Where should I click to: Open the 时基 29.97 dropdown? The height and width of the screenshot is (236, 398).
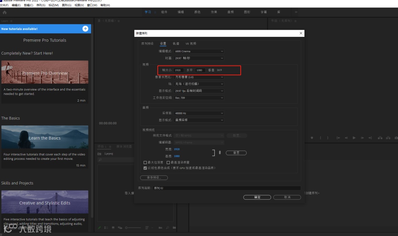pos(199,58)
